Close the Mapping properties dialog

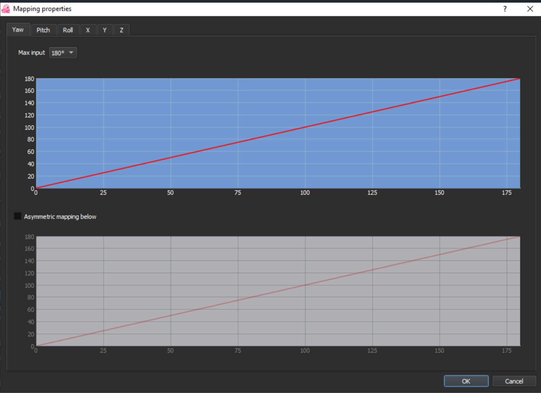[530, 9]
